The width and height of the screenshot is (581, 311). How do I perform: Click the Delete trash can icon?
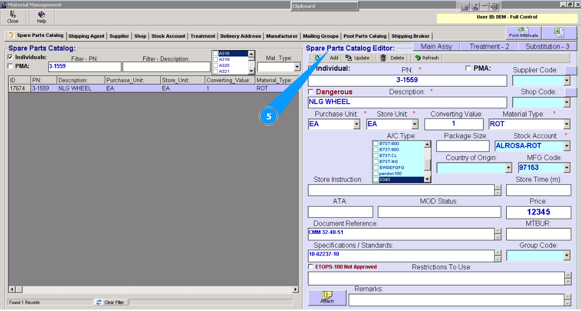pyautogui.click(x=383, y=58)
